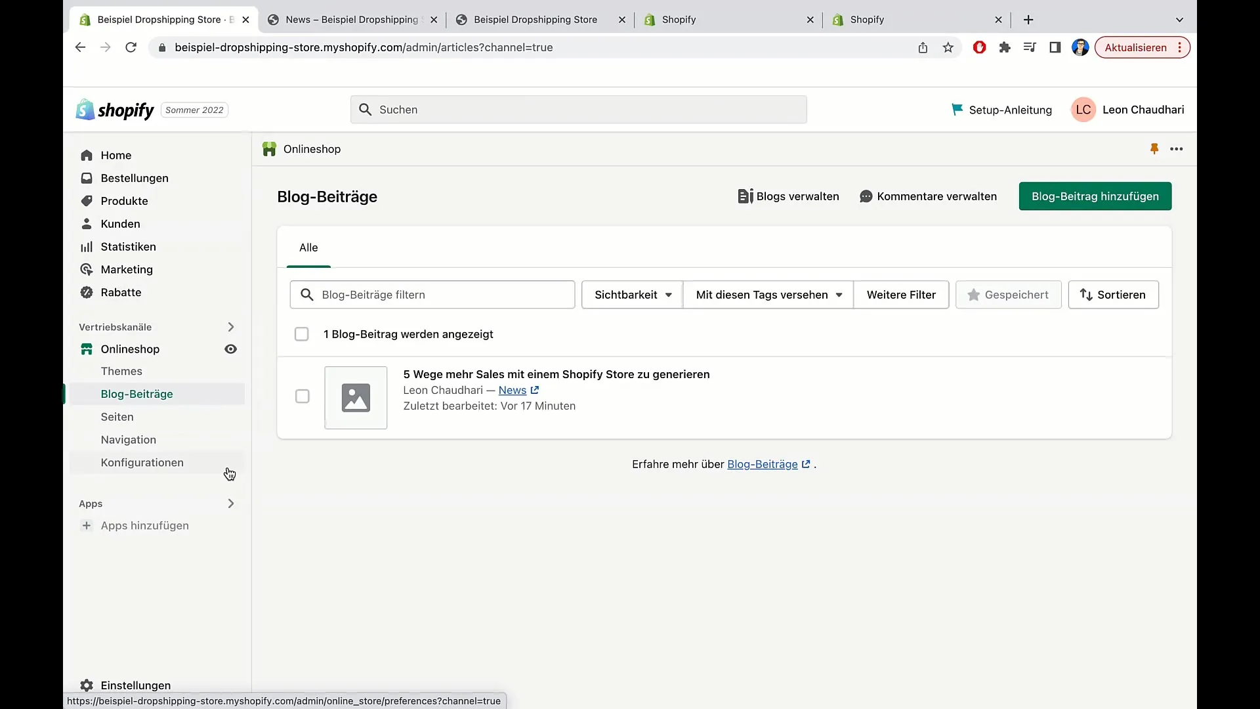Open Blog-Beiträge section in sidebar
Viewport: 1260px width, 709px height.
click(136, 393)
